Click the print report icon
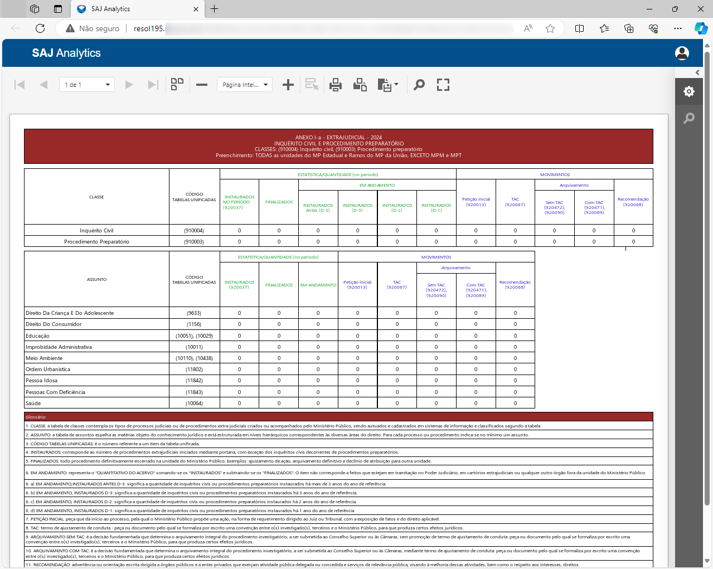Screen dimensions: 713x569 (x=335, y=85)
